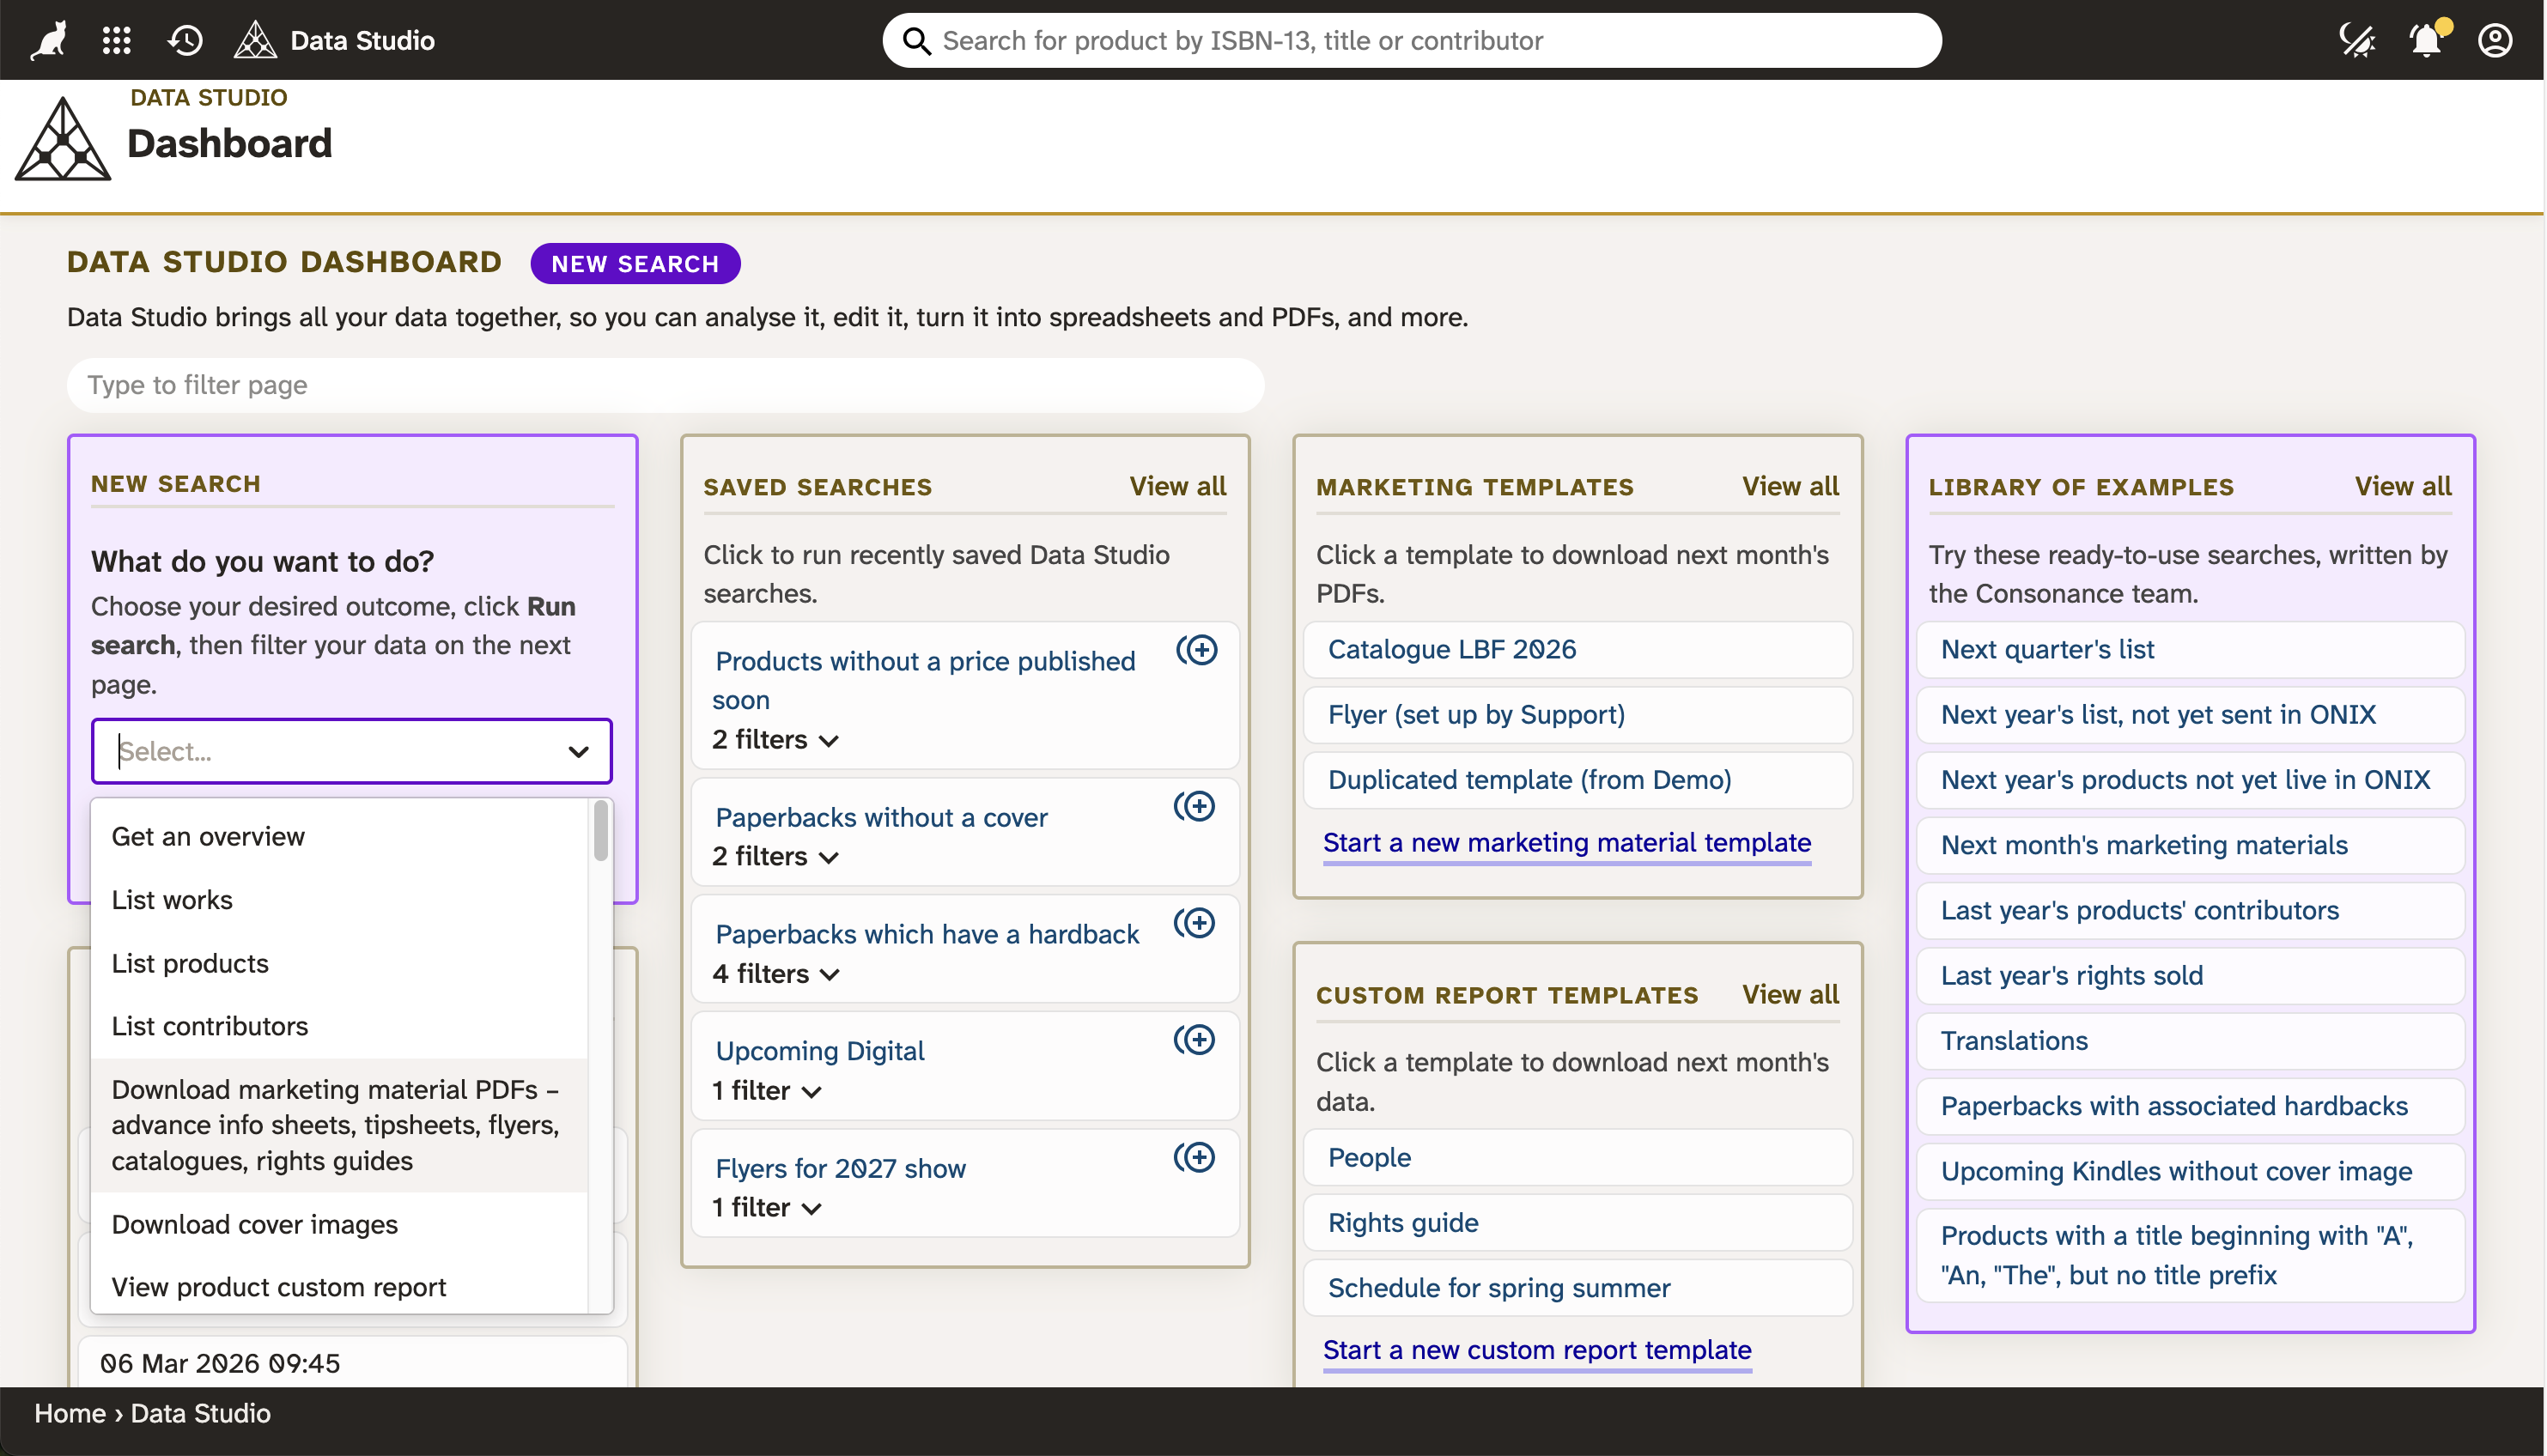Click the Data Studio triangle icon

255,39
